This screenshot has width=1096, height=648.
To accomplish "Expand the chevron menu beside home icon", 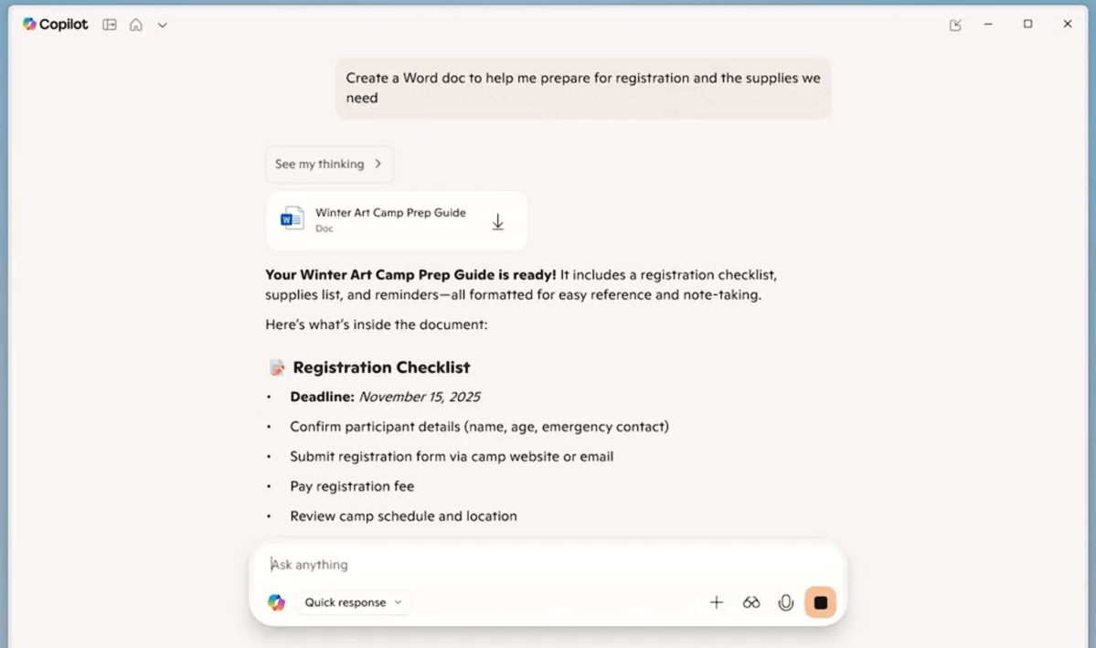I will pyautogui.click(x=163, y=25).
